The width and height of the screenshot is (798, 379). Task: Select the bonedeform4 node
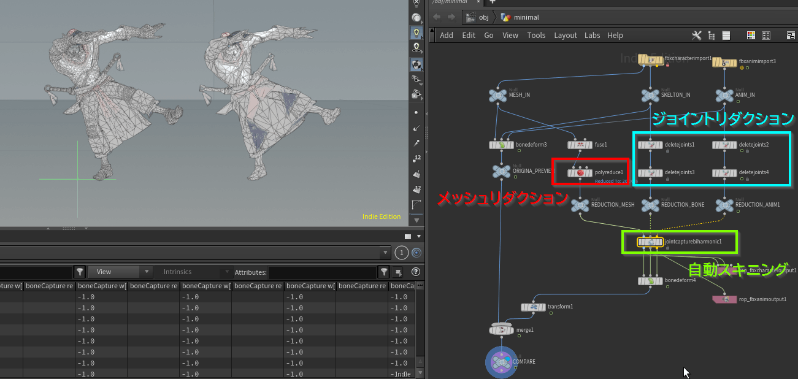click(650, 281)
